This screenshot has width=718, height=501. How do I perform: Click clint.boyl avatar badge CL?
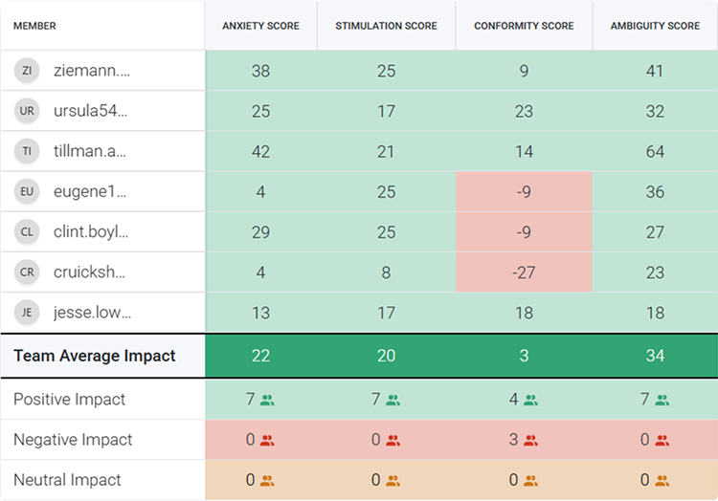27,232
